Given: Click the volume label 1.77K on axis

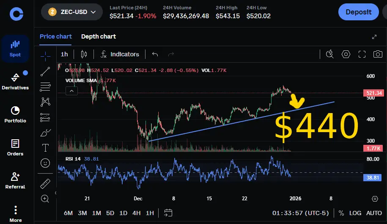Looking at the screenshot, I should tap(373, 149).
